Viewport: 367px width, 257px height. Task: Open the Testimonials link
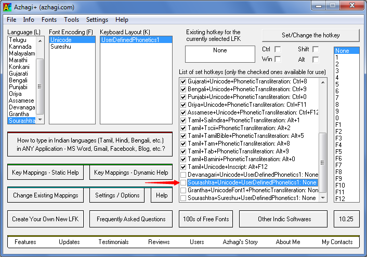(x=113, y=242)
